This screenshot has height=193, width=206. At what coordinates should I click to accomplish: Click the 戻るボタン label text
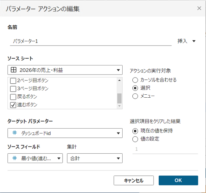[27, 97]
